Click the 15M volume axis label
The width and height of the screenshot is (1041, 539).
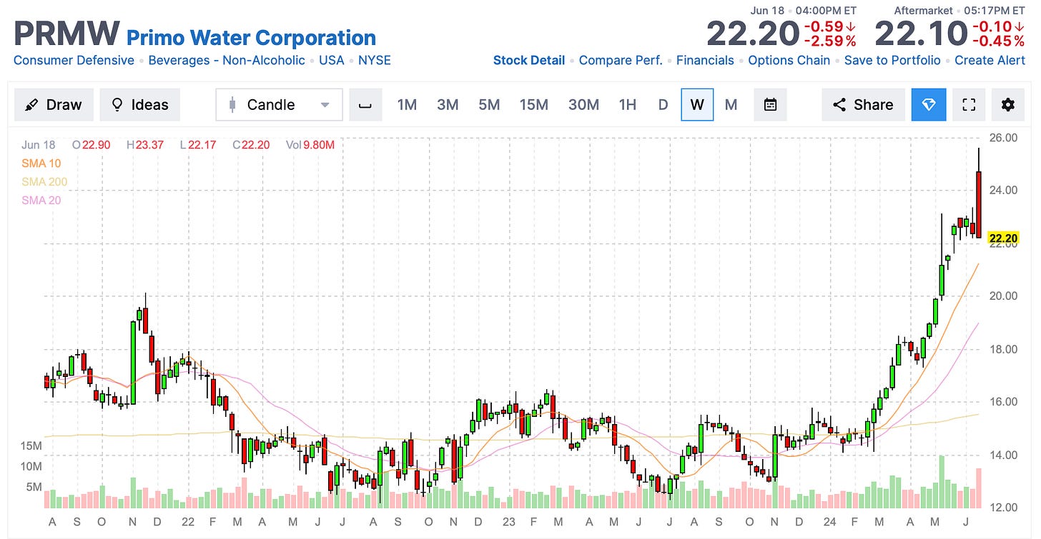[31, 446]
